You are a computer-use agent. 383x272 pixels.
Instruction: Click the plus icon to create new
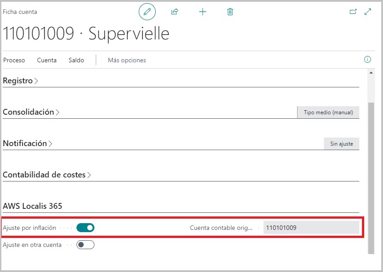[x=203, y=12]
